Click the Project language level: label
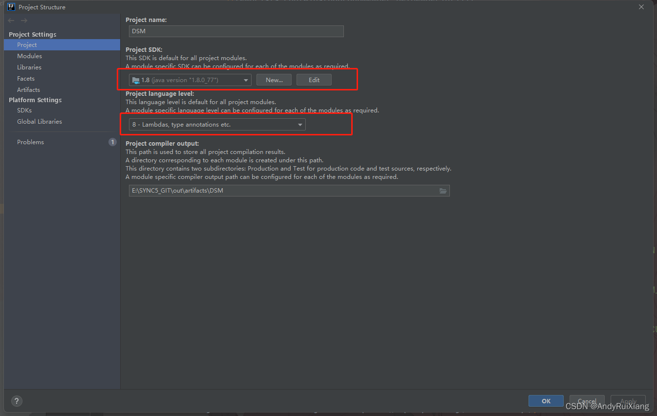Screen dimensions: 657x416 pyautogui.click(x=160, y=94)
